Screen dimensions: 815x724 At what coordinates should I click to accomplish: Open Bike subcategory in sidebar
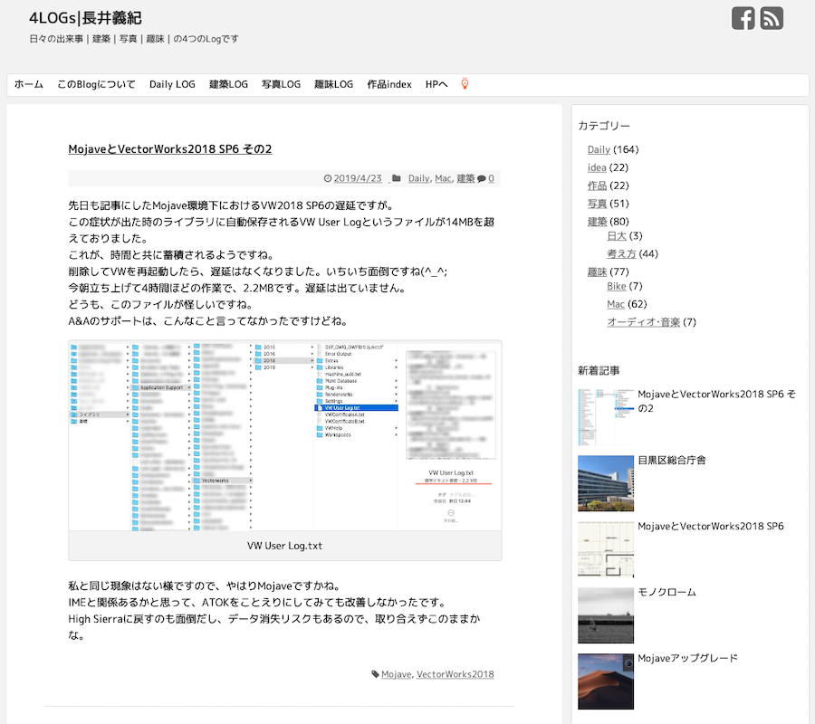pyautogui.click(x=617, y=286)
